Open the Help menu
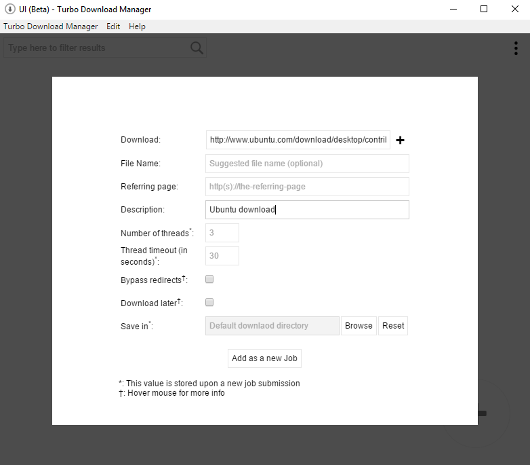The width and height of the screenshot is (530, 465). click(137, 26)
